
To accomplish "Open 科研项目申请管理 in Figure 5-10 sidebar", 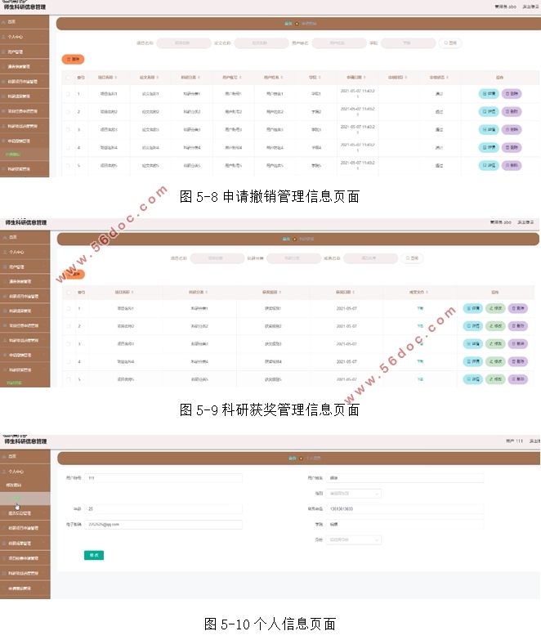I will tap(25, 528).
